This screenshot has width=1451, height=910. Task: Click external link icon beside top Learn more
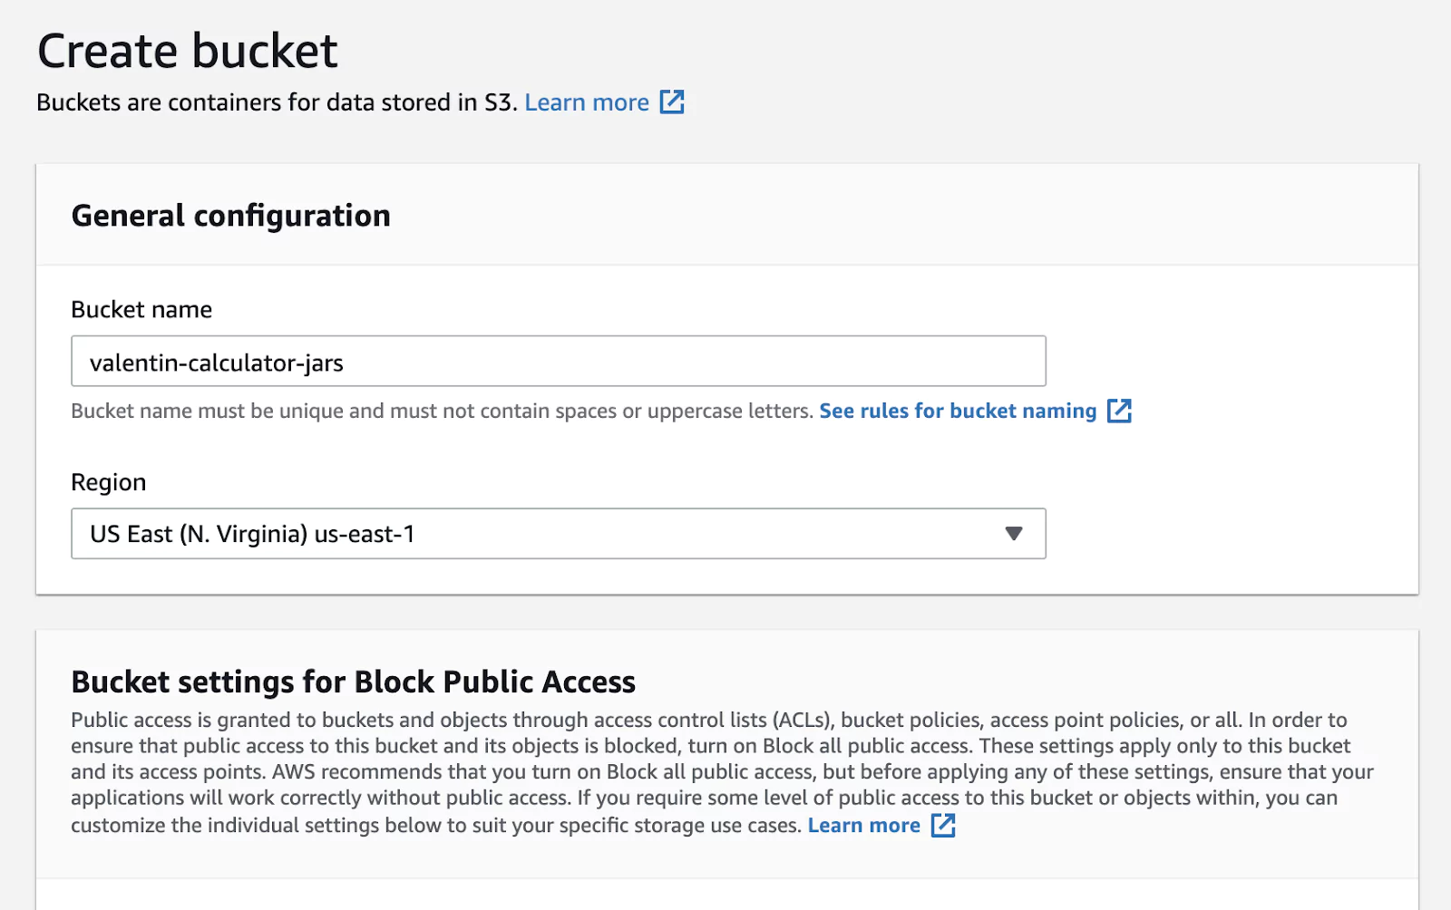[672, 102]
